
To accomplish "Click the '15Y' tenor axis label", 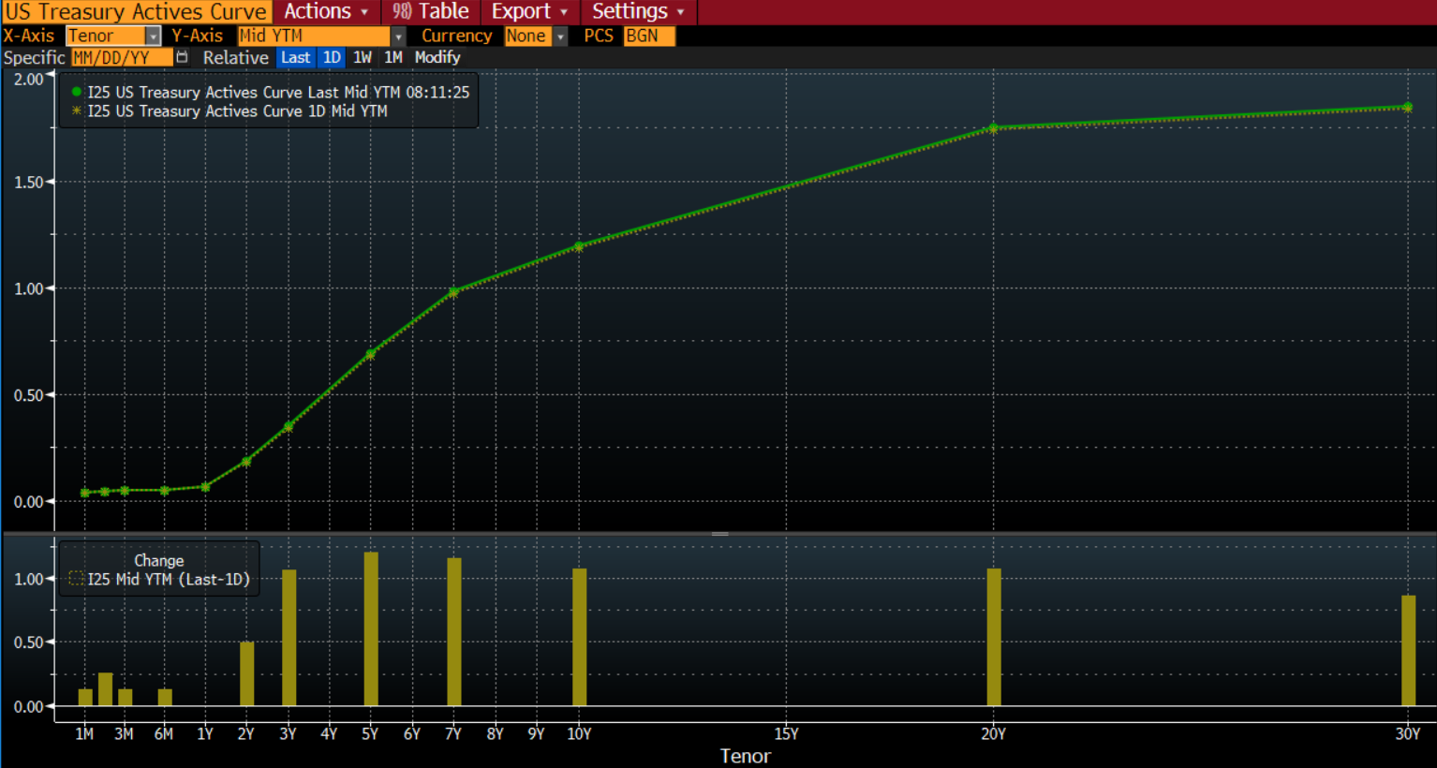I will (x=787, y=733).
